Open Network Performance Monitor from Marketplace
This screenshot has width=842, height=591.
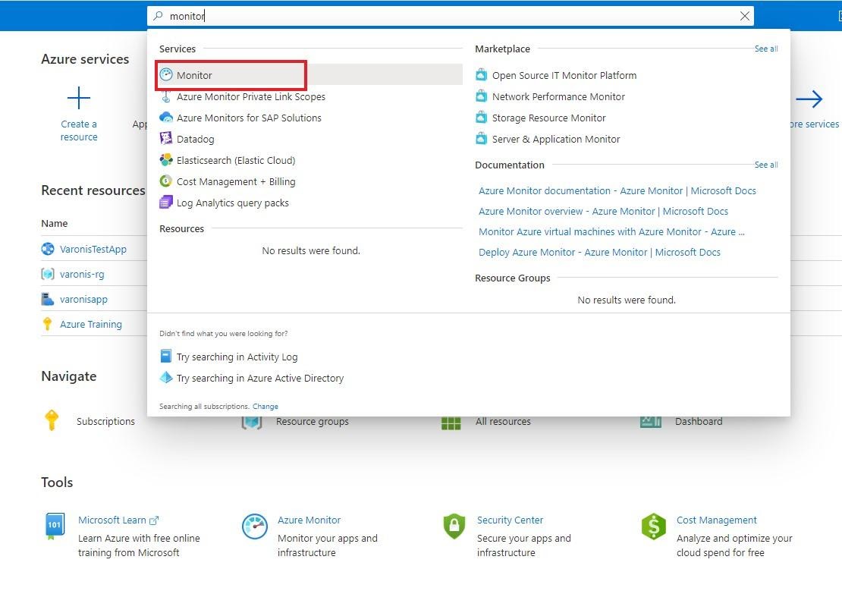(548, 96)
